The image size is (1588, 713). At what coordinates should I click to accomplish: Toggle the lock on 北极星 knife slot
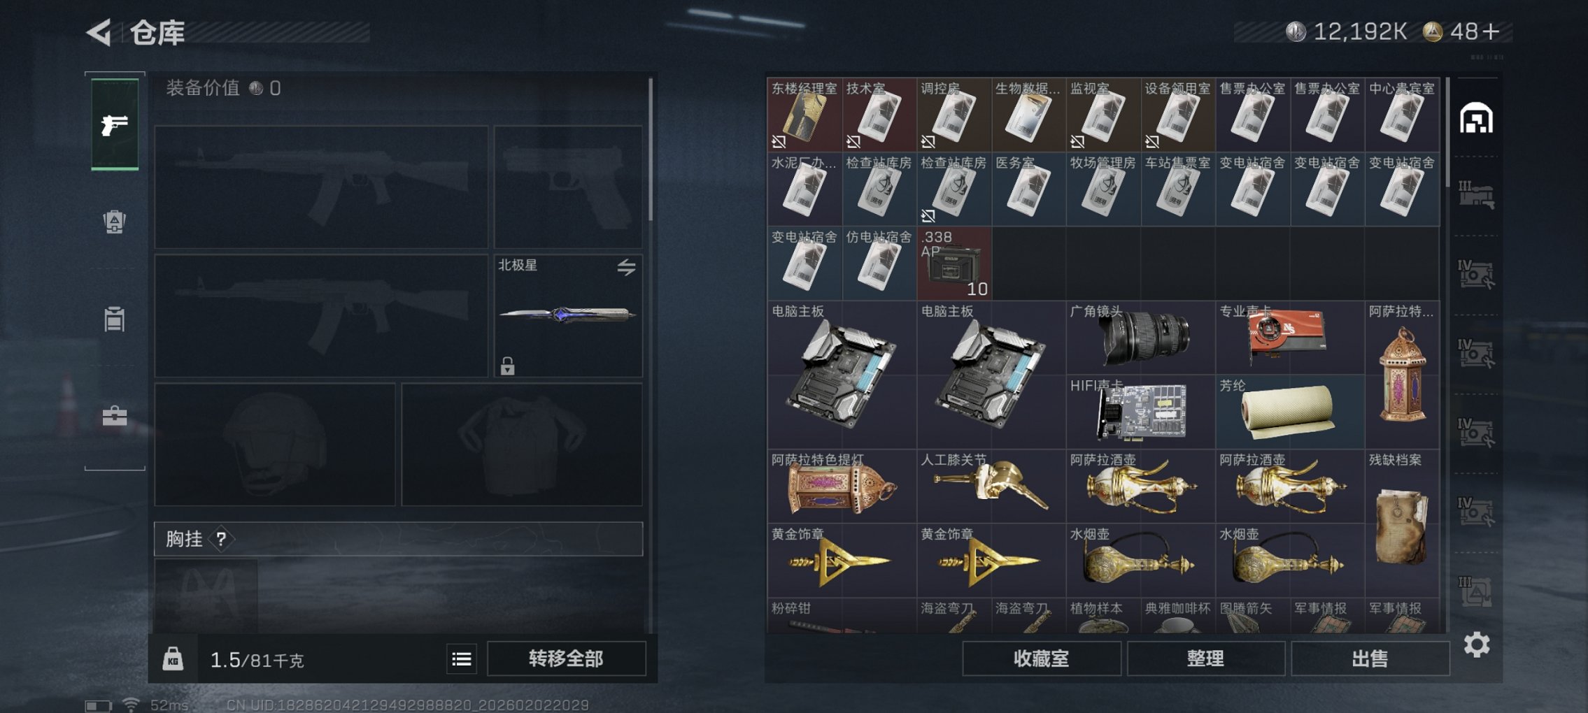tap(507, 366)
